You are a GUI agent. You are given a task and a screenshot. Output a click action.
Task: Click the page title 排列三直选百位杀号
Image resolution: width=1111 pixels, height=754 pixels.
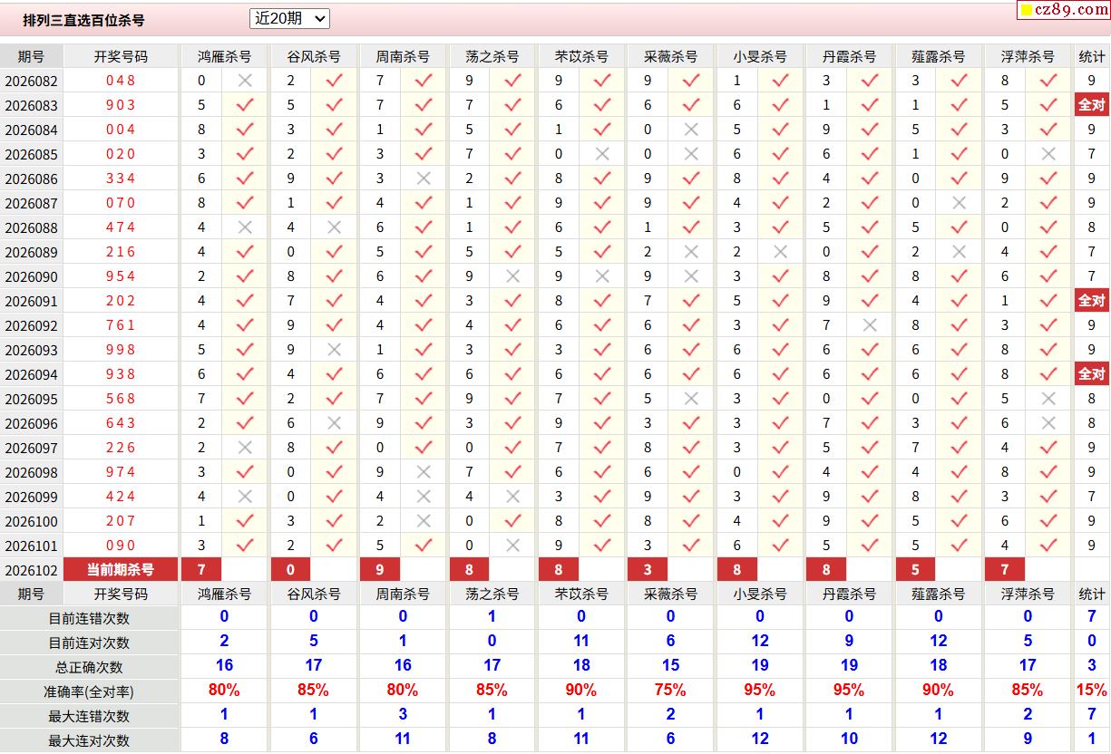click(x=83, y=20)
